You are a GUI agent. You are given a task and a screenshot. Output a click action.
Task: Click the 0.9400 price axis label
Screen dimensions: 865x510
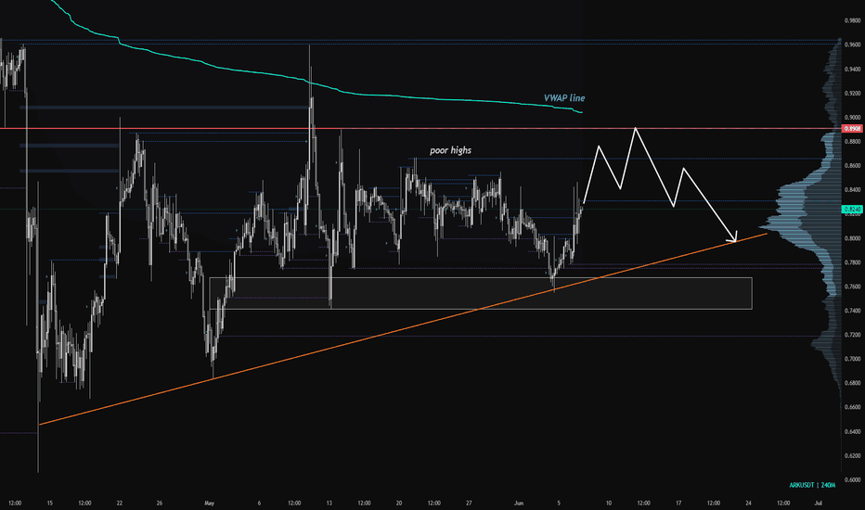coord(852,70)
